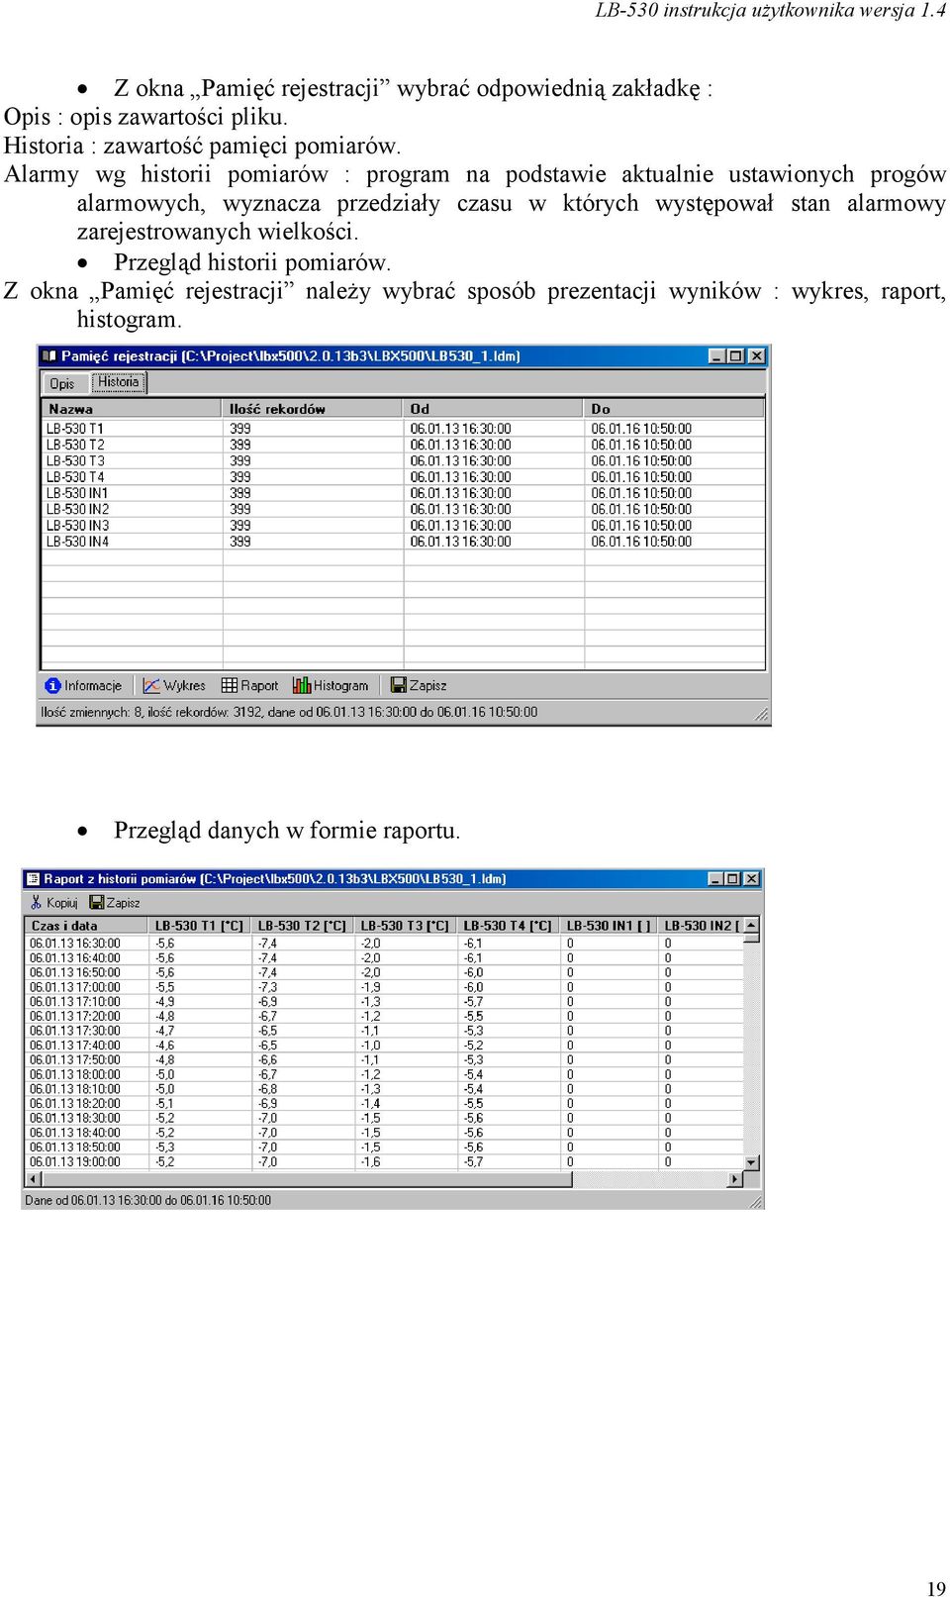This screenshot has width=950, height=1597.
Task: Select report row 06.01.13 16:30:00
Action: click(384, 944)
